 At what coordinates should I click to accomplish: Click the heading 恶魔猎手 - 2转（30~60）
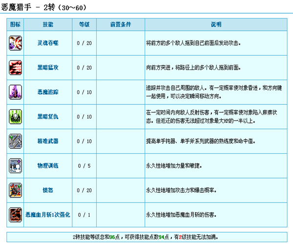[44, 7]
